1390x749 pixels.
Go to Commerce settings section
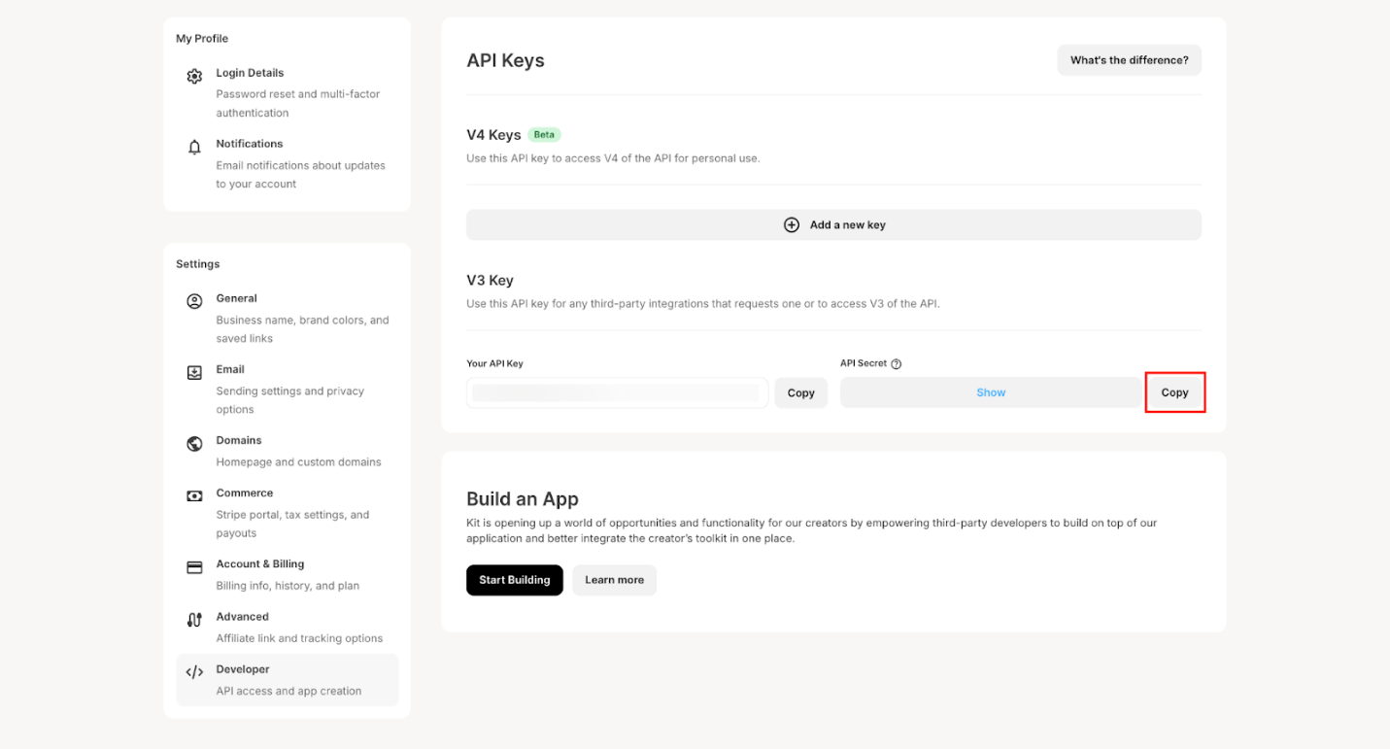[245, 494]
